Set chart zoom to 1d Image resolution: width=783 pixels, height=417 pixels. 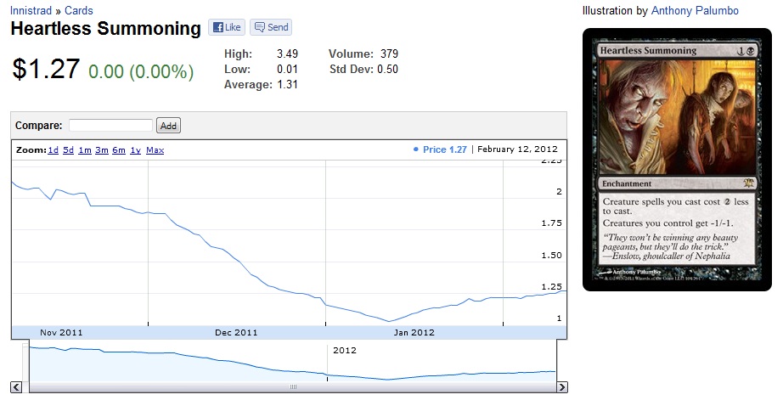tap(53, 150)
